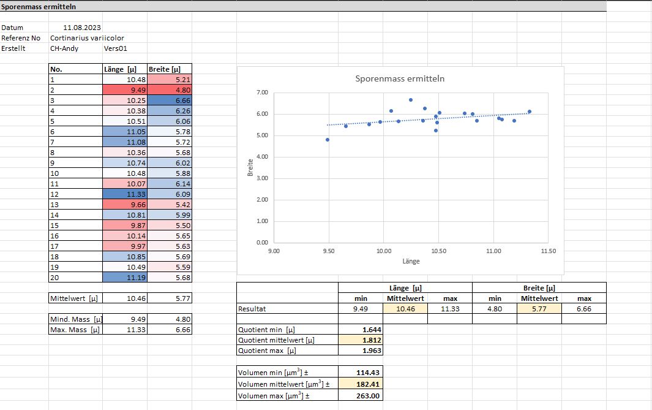Select the Resultat row label cell
652x410 pixels.
287,309
